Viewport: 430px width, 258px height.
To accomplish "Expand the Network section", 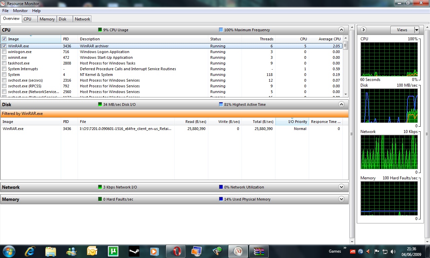I will point(341,187).
